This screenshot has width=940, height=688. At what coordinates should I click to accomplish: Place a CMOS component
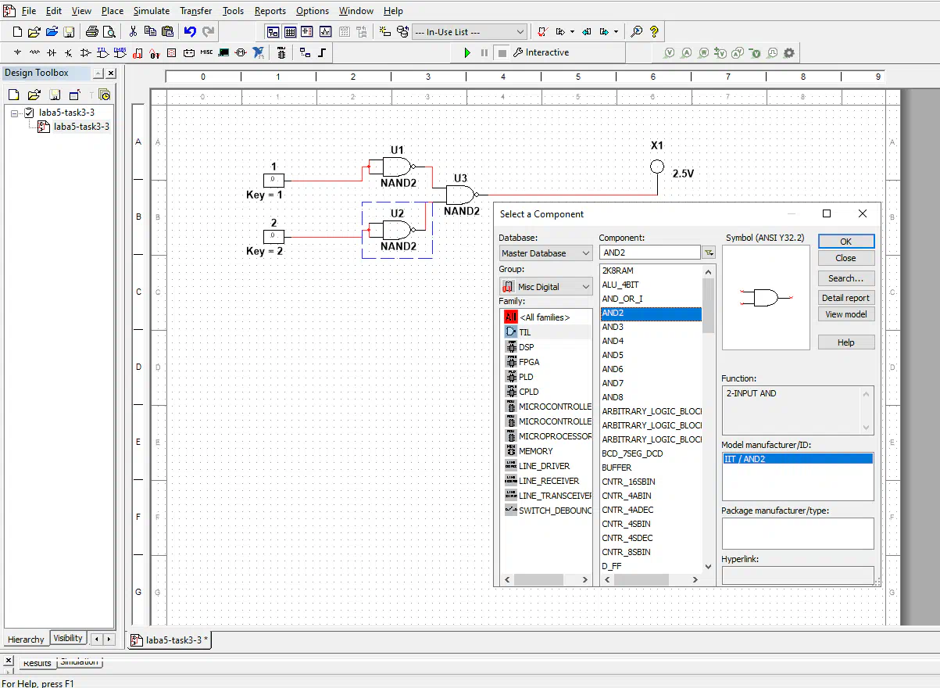click(x=120, y=52)
